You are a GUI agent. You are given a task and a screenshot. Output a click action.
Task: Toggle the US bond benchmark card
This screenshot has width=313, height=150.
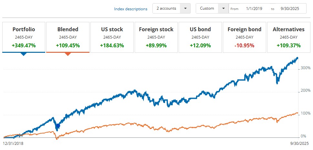[x=200, y=37]
